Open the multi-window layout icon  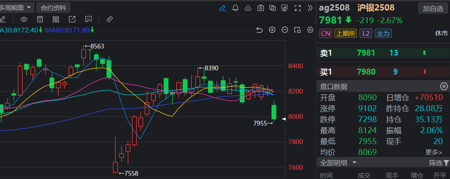click(x=272, y=8)
